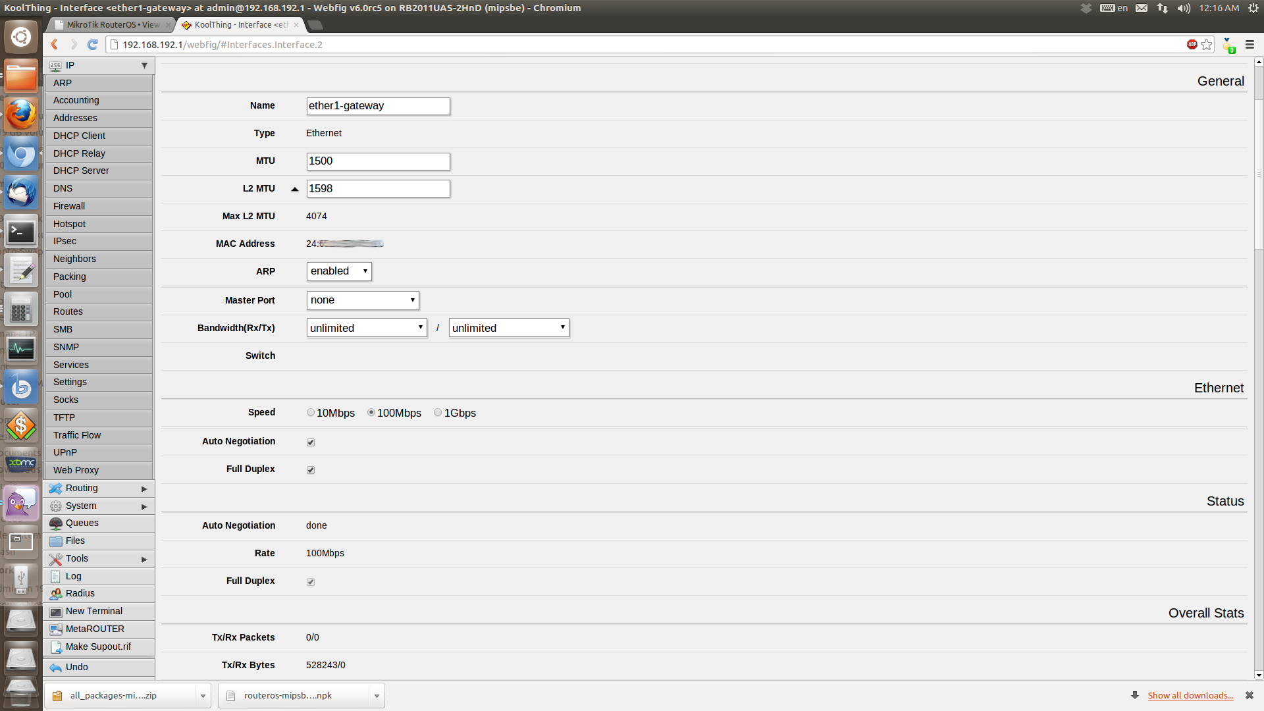Select the 1Gbps speed radio button
This screenshot has width=1264, height=711.
coord(438,413)
